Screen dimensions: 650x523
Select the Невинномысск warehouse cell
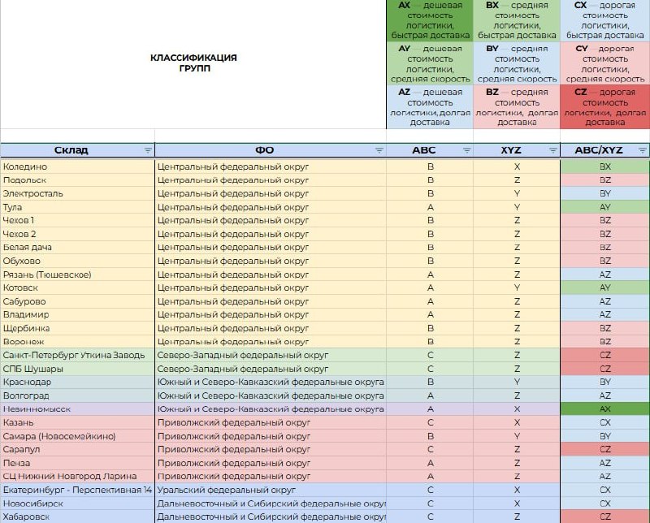77,409
